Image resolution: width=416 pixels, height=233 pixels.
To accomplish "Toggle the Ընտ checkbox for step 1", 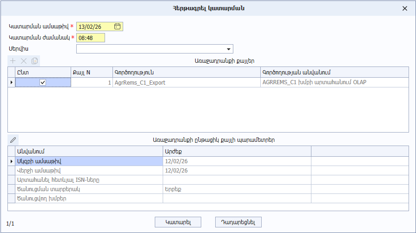I will coord(43,82).
